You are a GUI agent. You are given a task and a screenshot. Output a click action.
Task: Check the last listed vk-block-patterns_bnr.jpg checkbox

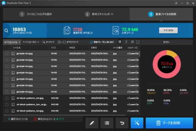pyautogui.click(x=7, y=111)
